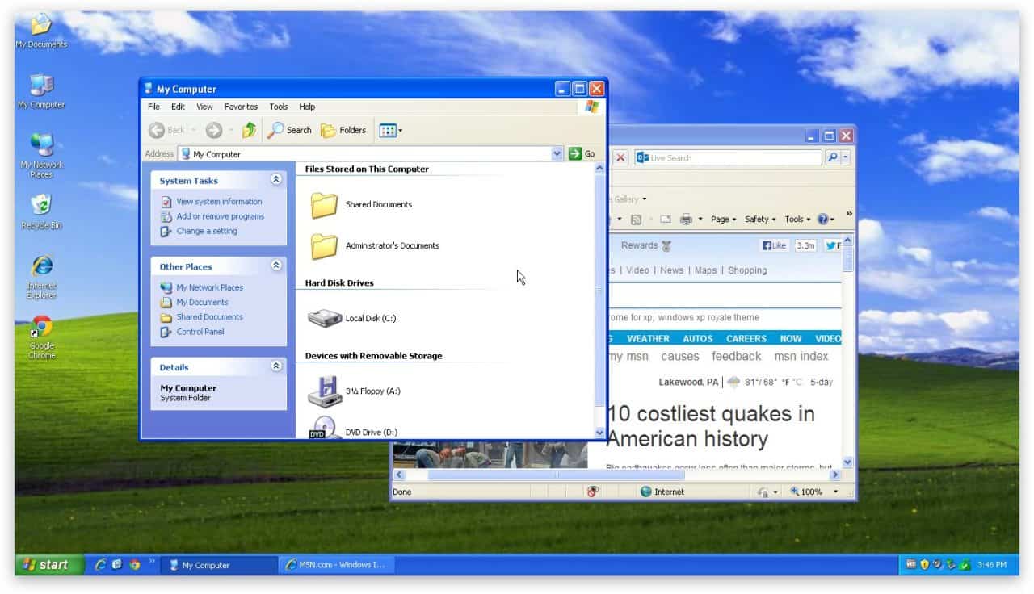The image size is (1034, 594).
Task: Select Administrator's Documents folder
Action: [x=325, y=246]
